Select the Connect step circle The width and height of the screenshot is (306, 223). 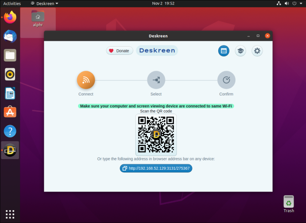coord(86,80)
